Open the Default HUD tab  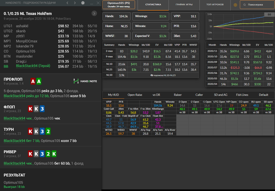click(264, 95)
